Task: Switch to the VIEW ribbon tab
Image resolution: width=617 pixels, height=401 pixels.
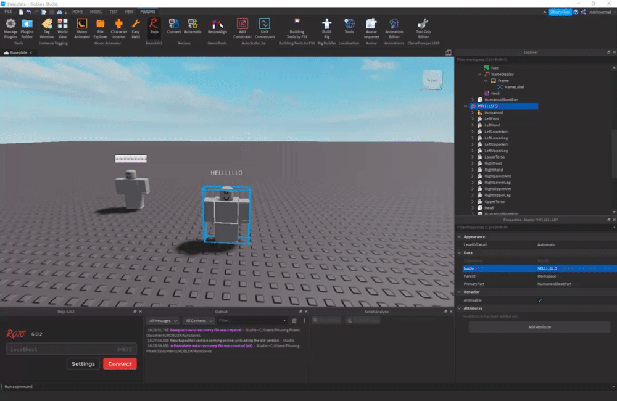Action: 129,12
